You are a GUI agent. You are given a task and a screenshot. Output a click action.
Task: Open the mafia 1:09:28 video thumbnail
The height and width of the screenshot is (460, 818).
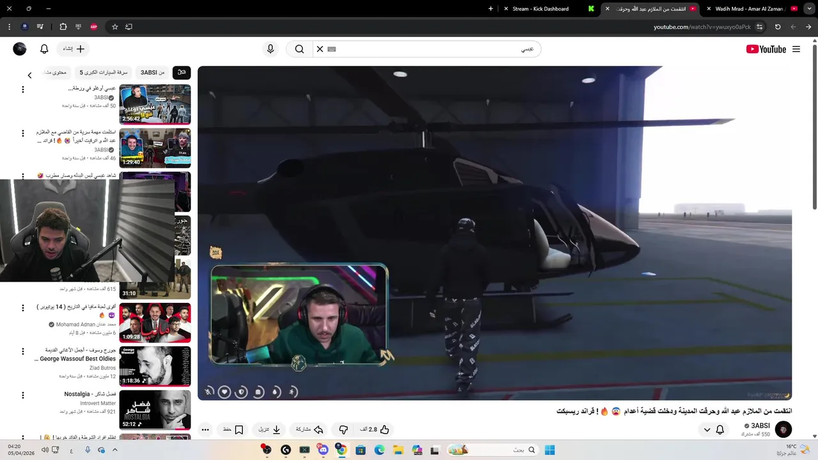point(155,323)
